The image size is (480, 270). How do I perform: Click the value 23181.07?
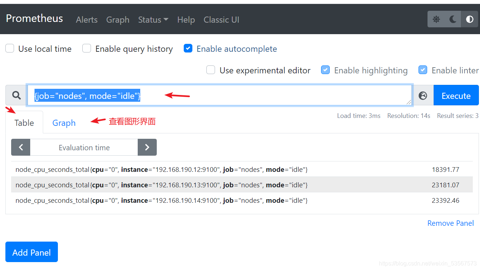[445, 185]
